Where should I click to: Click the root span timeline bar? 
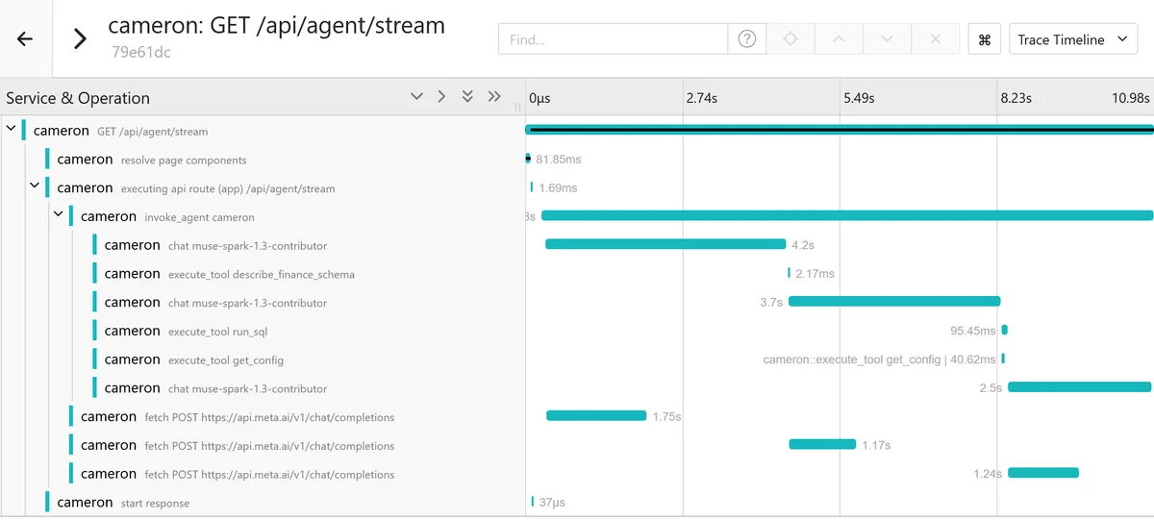pyautogui.click(x=840, y=130)
